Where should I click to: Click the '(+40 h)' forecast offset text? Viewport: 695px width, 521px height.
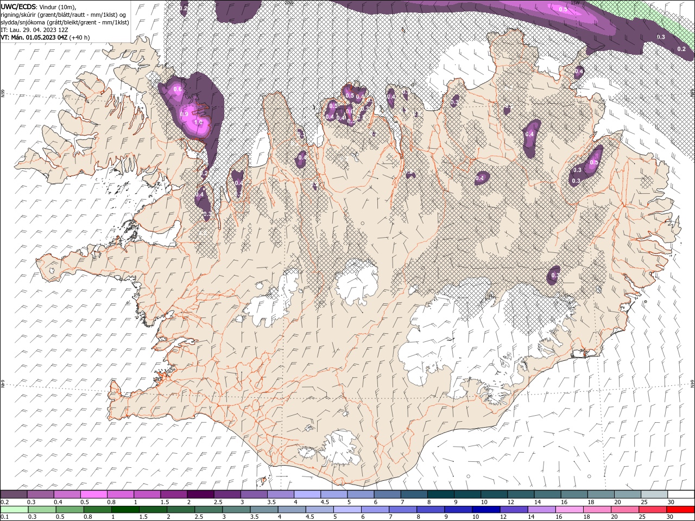pos(80,37)
